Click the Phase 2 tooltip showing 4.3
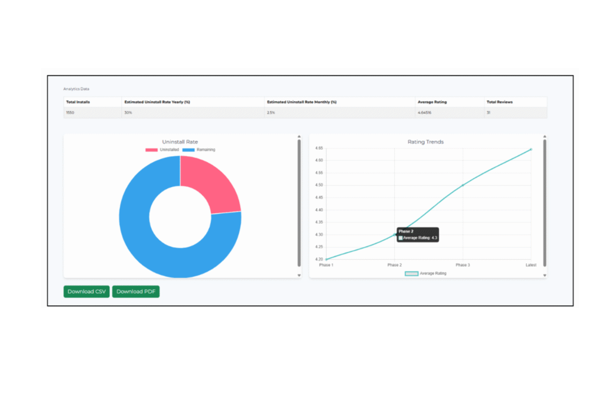Viewport: 605px width, 404px height. click(417, 234)
